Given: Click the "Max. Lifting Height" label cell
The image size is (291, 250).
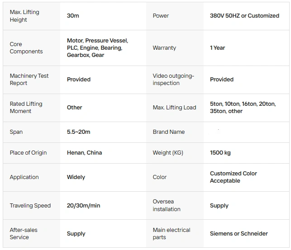Looking at the screenshot, I should (24, 16).
